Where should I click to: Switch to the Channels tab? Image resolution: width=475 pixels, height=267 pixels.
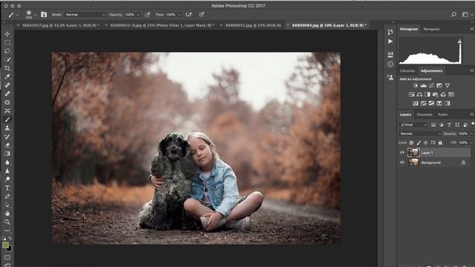tap(425, 114)
